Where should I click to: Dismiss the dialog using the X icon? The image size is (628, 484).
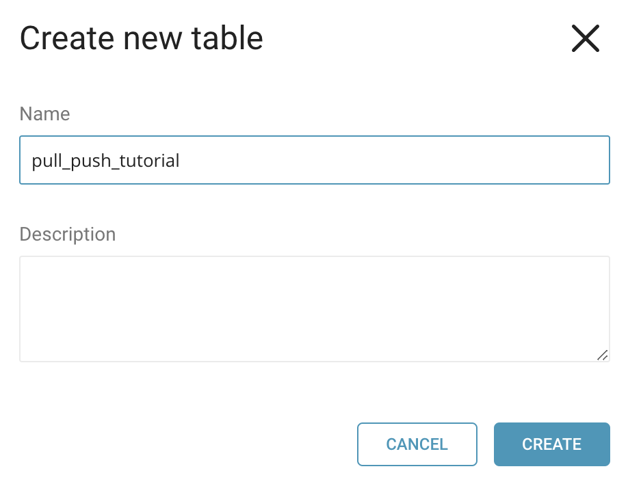[x=585, y=39]
